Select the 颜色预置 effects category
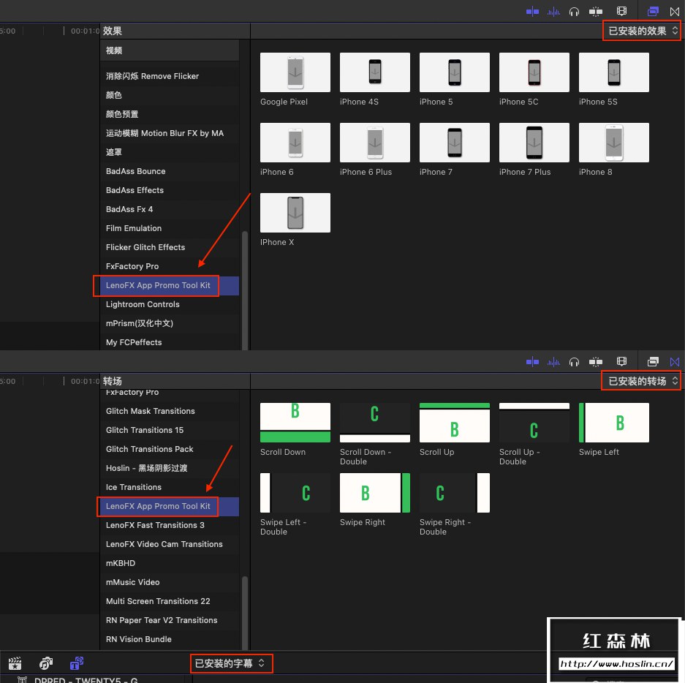685x683 pixels. 170,114
